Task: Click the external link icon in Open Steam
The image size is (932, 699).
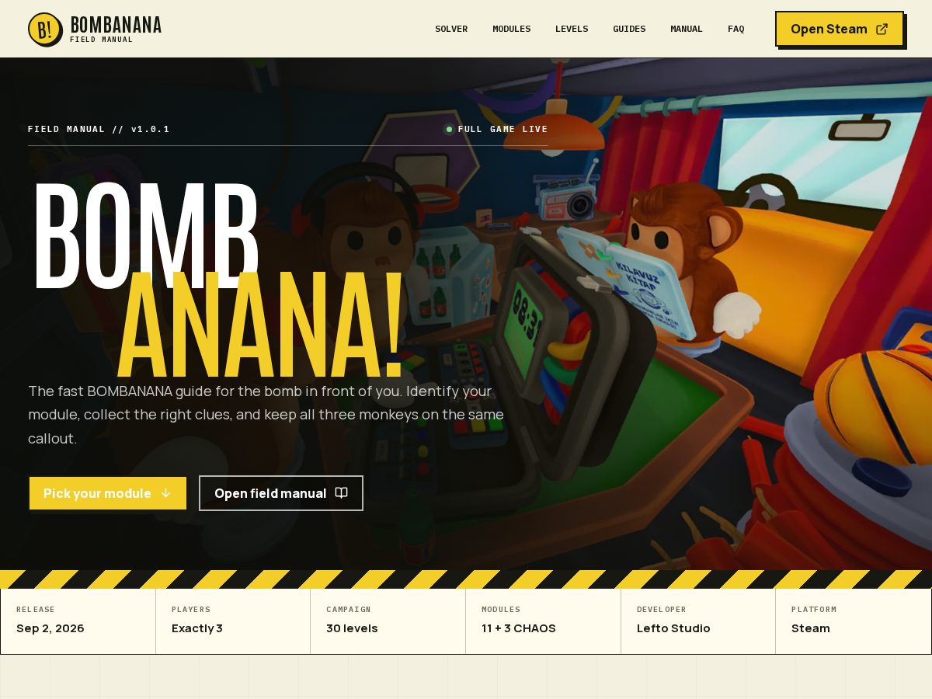Action: click(x=882, y=29)
